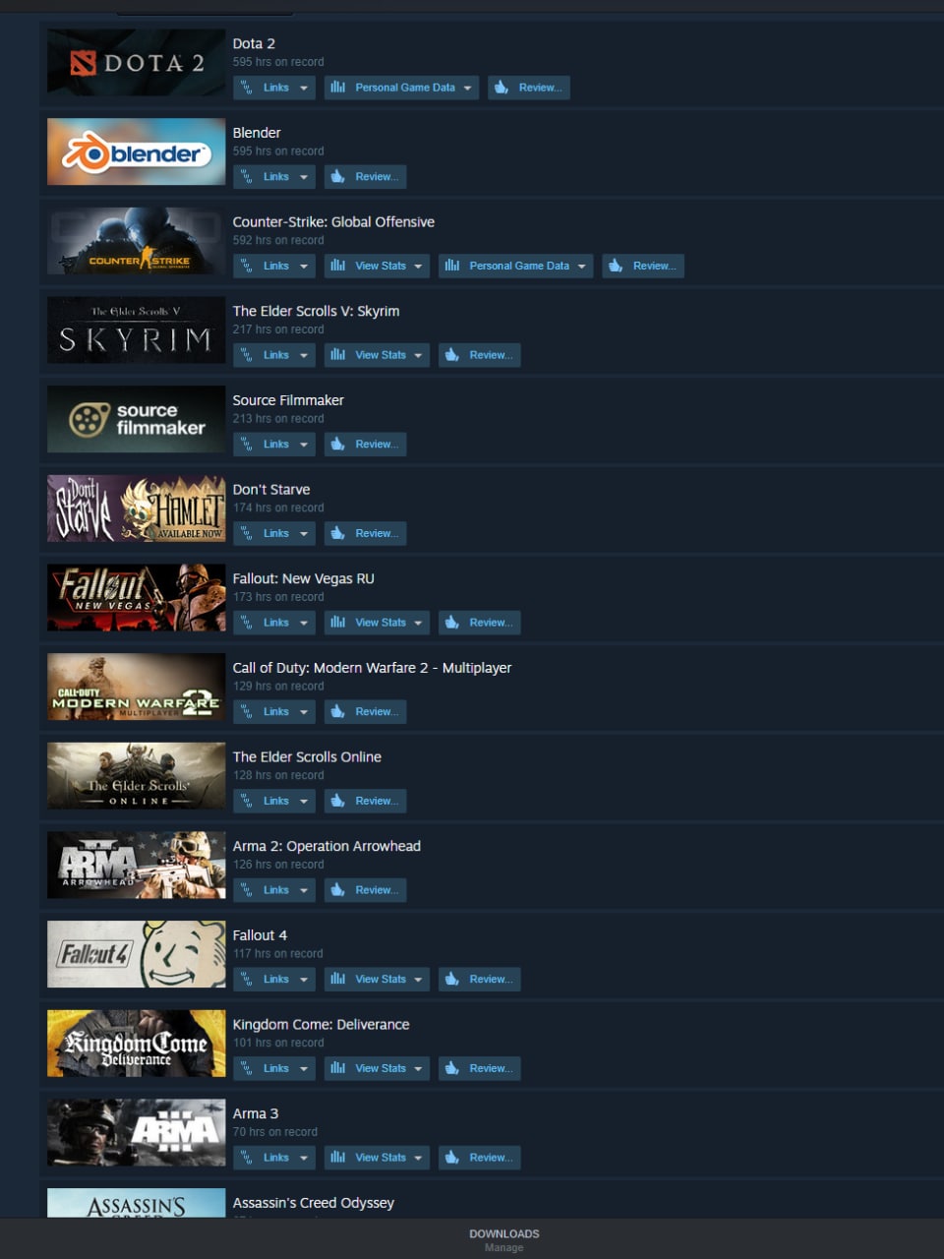Click the Links chain icon for Arma 3
This screenshot has height=1259, width=944.
tap(247, 1158)
